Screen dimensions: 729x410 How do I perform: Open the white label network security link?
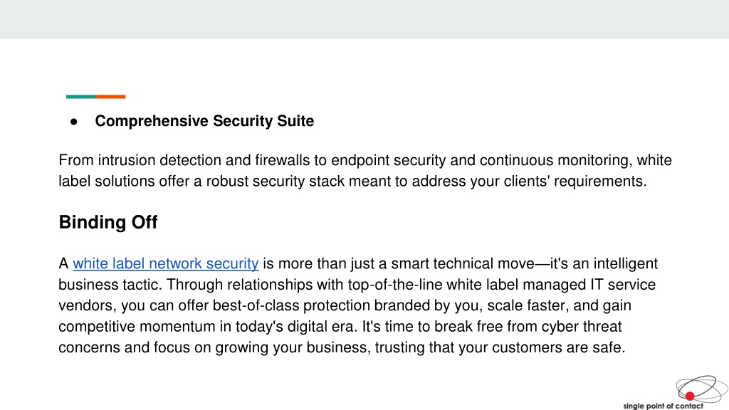tap(165, 263)
